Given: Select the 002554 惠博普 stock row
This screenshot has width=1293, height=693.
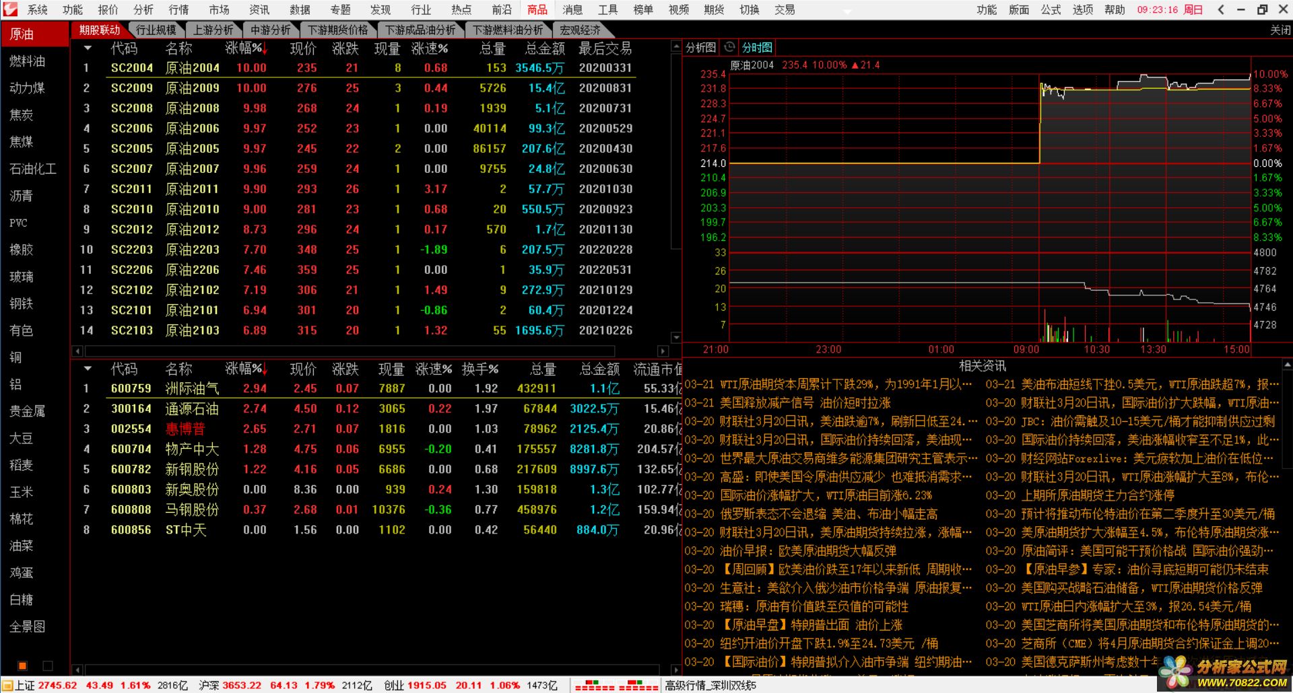Looking at the screenshot, I should [377, 429].
